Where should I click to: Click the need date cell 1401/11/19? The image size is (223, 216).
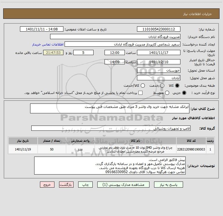[x=23, y=149]
